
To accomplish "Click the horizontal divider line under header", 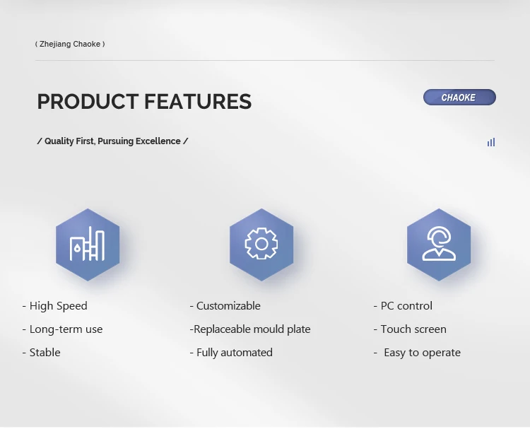I will tap(265, 61).
